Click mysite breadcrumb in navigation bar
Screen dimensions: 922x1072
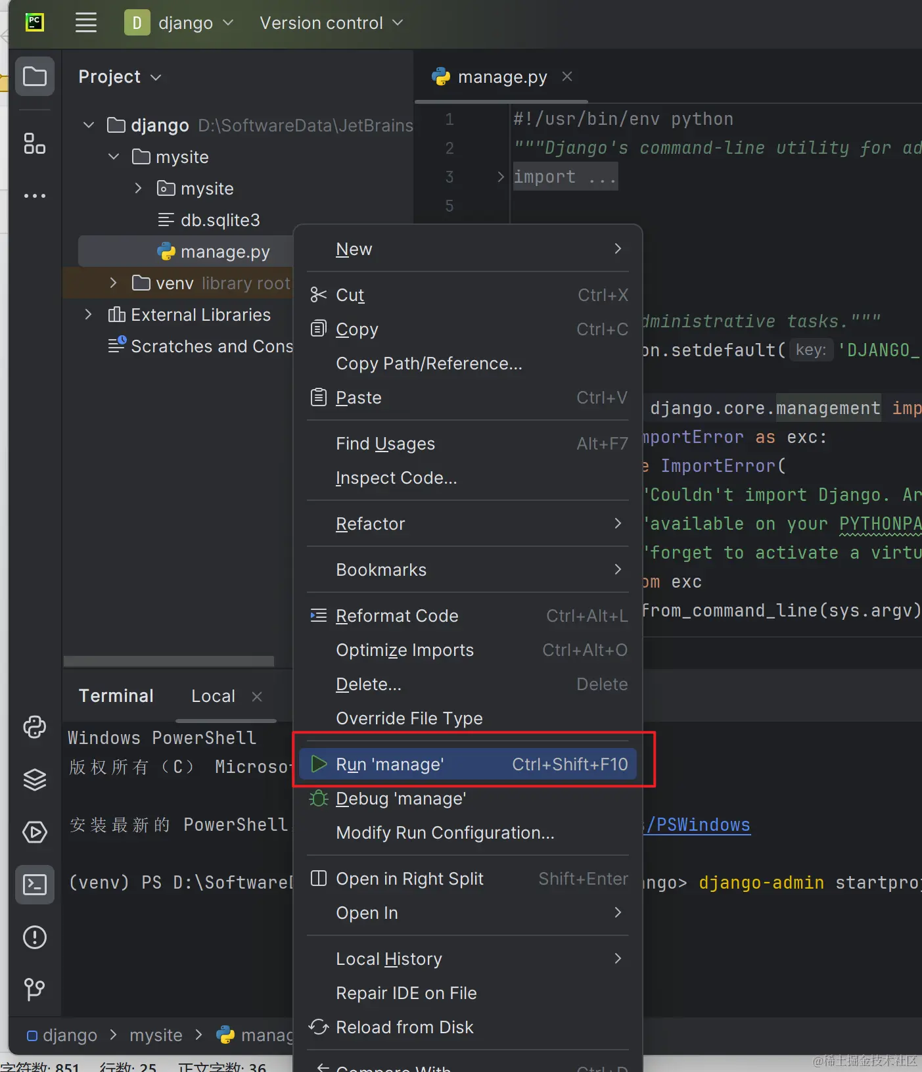pos(156,1035)
